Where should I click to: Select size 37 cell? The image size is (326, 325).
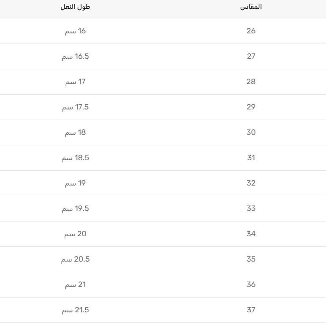[251, 310]
